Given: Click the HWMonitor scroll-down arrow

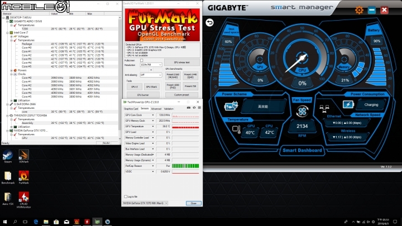Looking at the screenshot, I should 119,138.
